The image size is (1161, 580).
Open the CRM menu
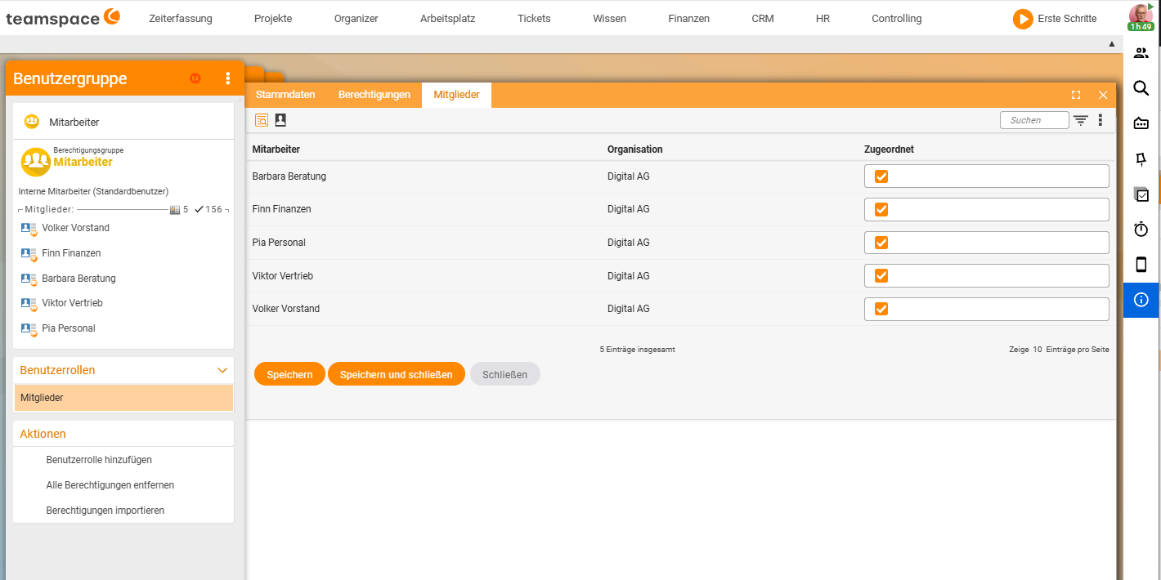coord(763,18)
